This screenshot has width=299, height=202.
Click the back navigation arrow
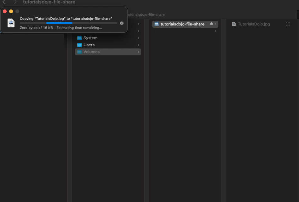pyautogui.click(x=4, y=2)
